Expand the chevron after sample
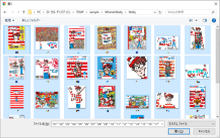Image resolution: width=220 pixels, height=138 pixels. [x=102, y=12]
